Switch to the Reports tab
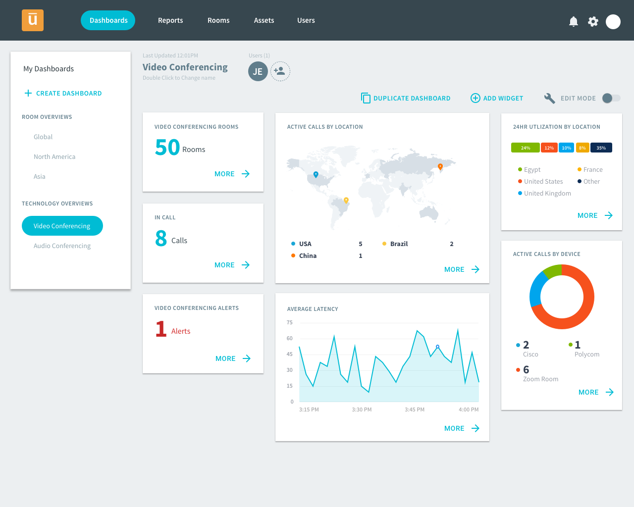This screenshot has width=634, height=507. coord(170,20)
